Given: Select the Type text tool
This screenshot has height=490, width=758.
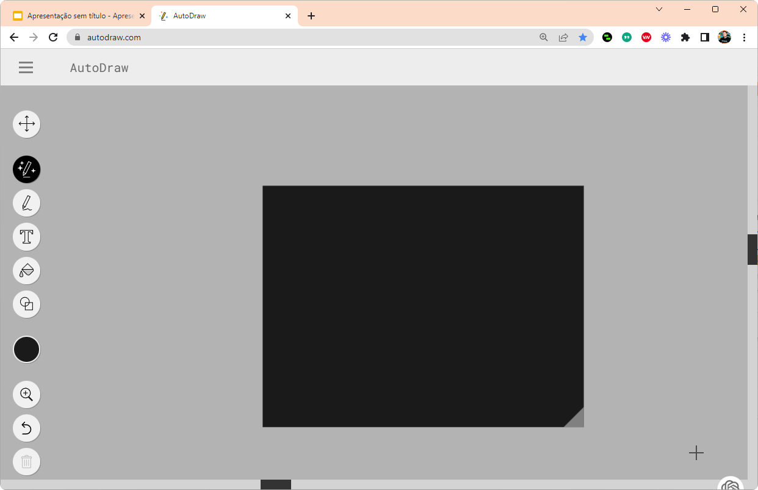Looking at the screenshot, I should tap(27, 237).
